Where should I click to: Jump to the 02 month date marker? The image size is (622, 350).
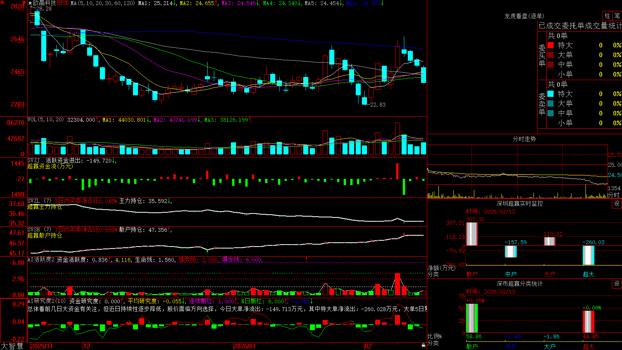click(x=368, y=346)
